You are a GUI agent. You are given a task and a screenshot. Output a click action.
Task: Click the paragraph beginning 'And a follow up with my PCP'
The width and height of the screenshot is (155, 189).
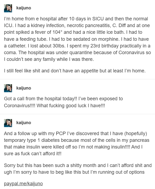coord(77,143)
